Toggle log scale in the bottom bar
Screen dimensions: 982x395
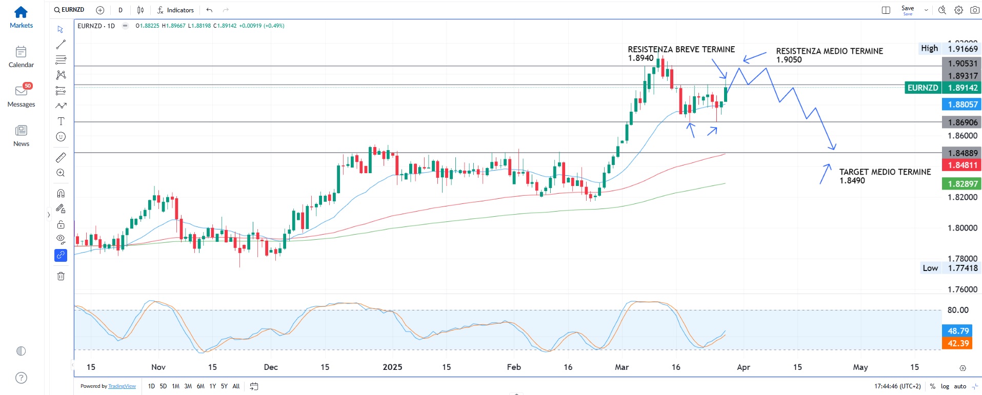[x=945, y=386]
